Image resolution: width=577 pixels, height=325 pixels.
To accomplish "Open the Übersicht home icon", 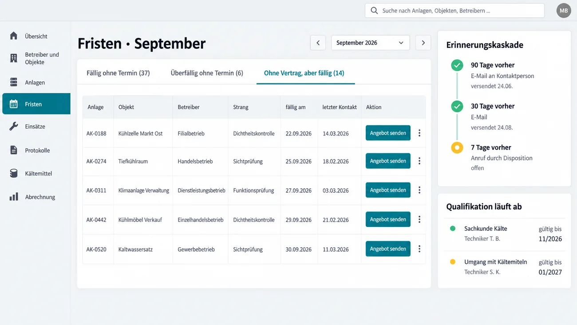I will pos(14,36).
